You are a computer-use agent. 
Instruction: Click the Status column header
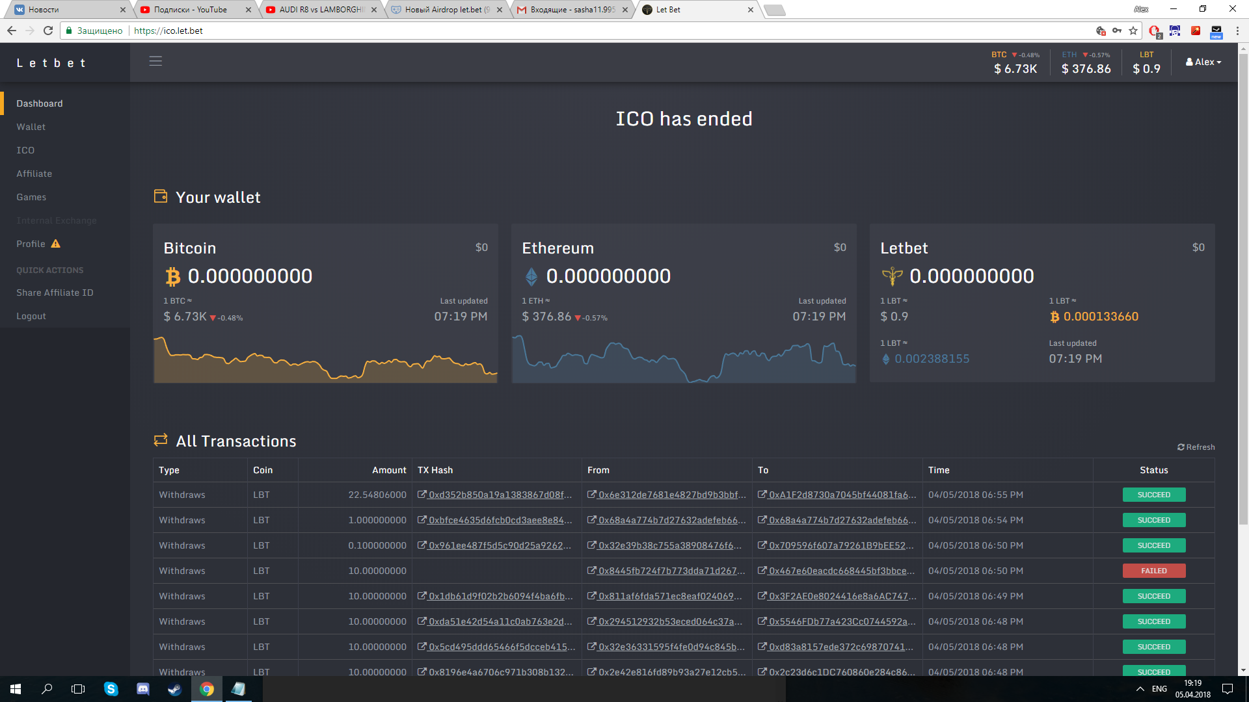[1154, 470]
